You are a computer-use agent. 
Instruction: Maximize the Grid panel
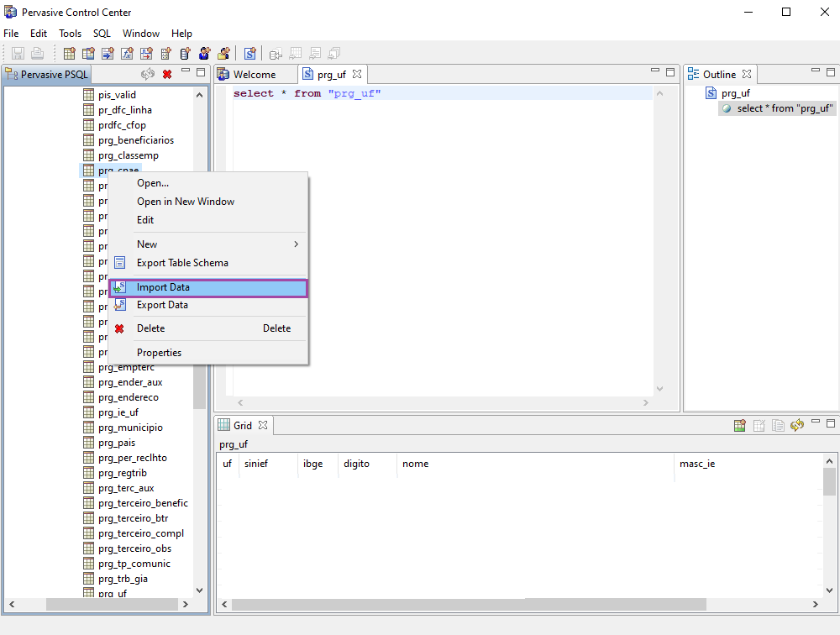(x=831, y=424)
